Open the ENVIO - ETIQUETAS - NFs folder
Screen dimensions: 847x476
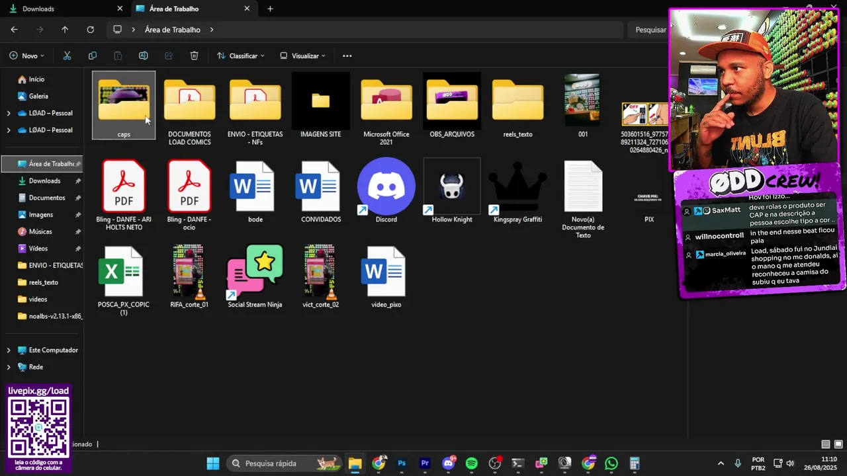coord(255,110)
